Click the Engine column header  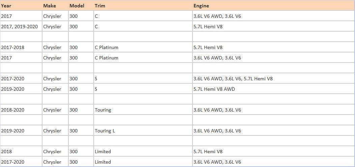click(201, 6)
